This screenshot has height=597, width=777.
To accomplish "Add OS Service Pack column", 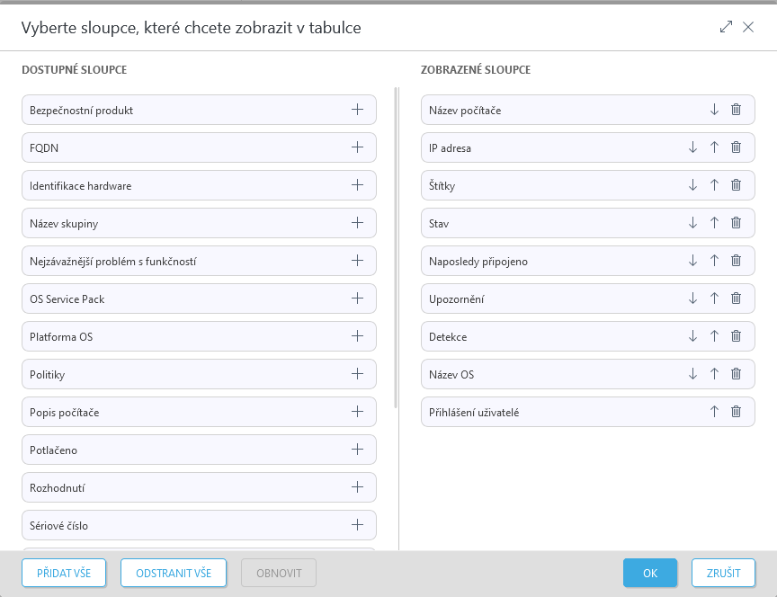I will 357,298.
